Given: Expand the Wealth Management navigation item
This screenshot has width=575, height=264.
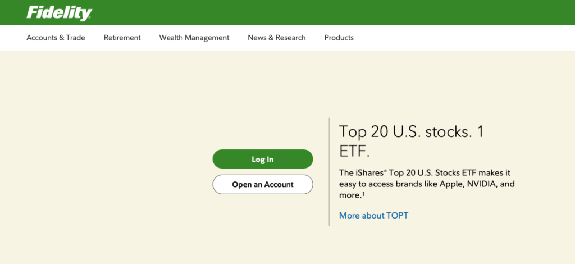Looking at the screenshot, I should (x=194, y=38).
